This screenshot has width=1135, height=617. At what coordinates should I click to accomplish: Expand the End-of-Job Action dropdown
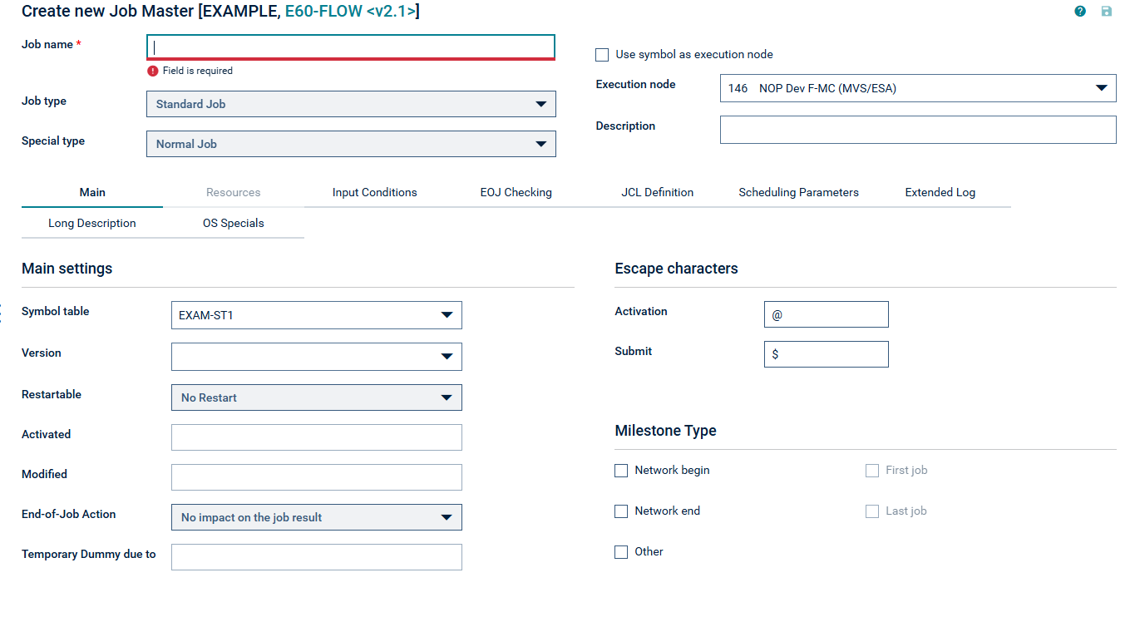317,517
